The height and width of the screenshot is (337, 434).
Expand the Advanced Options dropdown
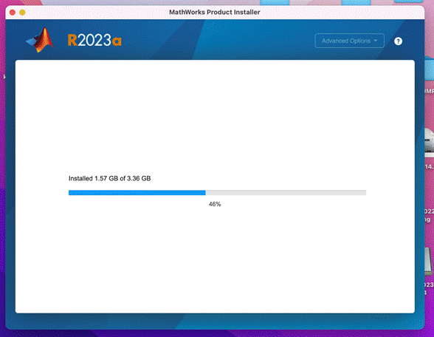pyautogui.click(x=349, y=41)
